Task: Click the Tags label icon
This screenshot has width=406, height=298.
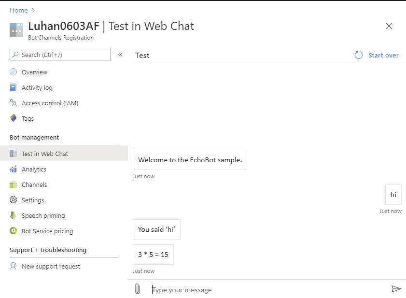Action: coord(13,118)
